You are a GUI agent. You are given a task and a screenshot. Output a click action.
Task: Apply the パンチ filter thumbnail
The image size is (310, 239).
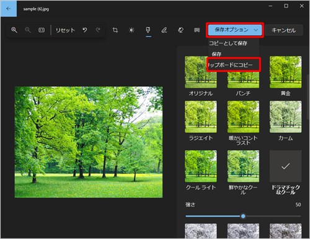pyautogui.click(x=243, y=79)
